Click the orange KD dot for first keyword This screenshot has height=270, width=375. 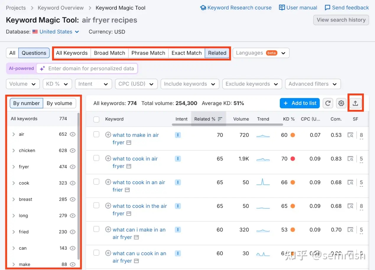click(293, 135)
